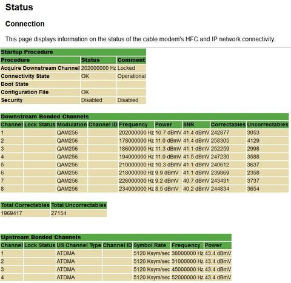Click the 247230 correctables value
Viewport: 291px width, 283px height.
coord(220,157)
